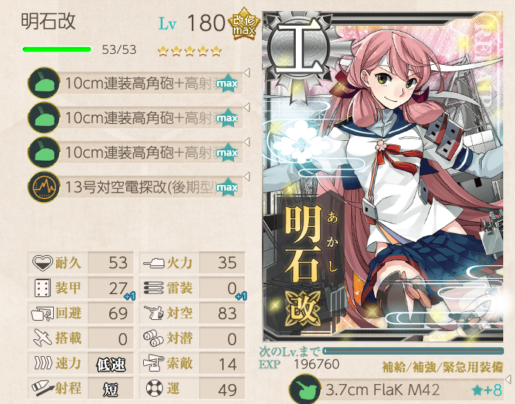Click the first 10cm high-angle gun slot icon
This screenshot has width=515, height=404.
(44, 83)
